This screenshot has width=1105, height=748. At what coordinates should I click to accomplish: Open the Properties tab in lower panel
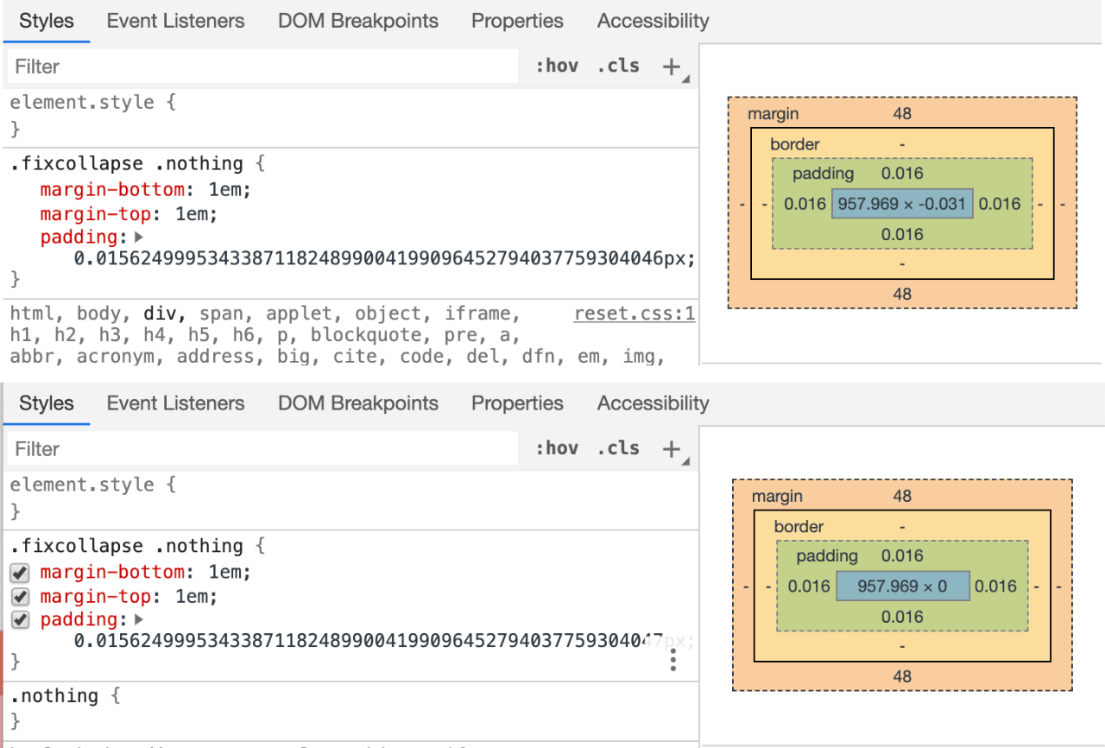click(517, 403)
